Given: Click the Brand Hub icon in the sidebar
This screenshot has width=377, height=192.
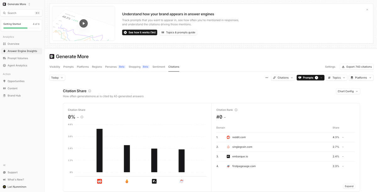Looking at the screenshot, I should [x=4, y=95].
